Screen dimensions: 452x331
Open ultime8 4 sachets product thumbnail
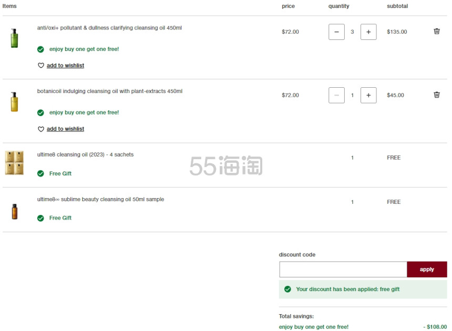tap(14, 163)
